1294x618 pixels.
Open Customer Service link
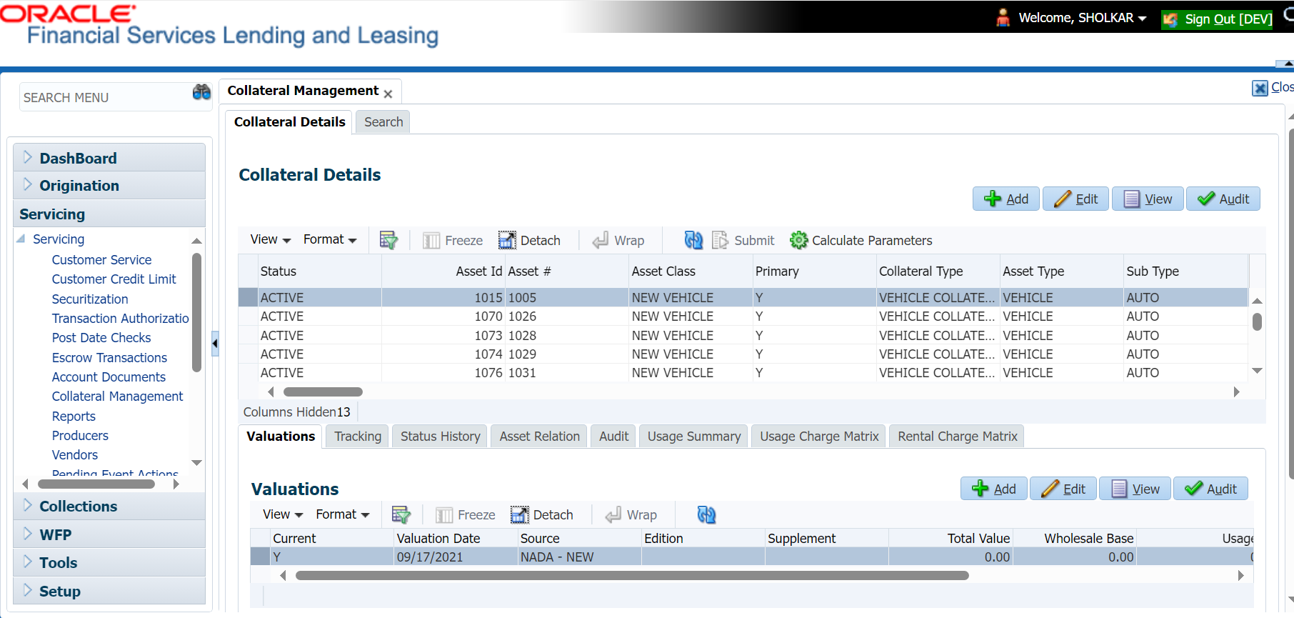[x=101, y=260]
